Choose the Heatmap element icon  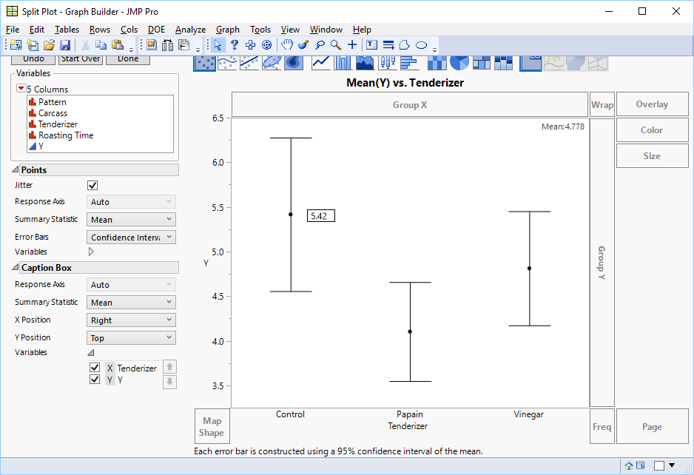(437, 62)
